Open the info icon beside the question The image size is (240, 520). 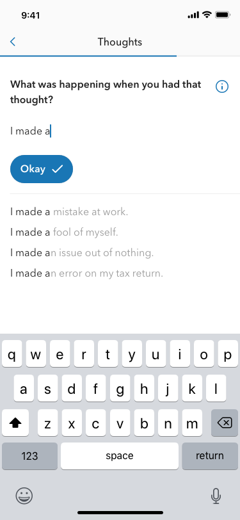pyautogui.click(x=222, y=86)
